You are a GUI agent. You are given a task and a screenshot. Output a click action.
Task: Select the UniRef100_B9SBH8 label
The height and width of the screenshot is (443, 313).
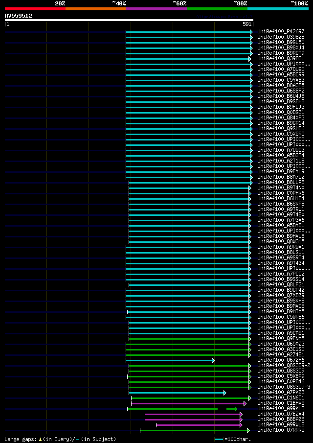[x=281, y=101]
